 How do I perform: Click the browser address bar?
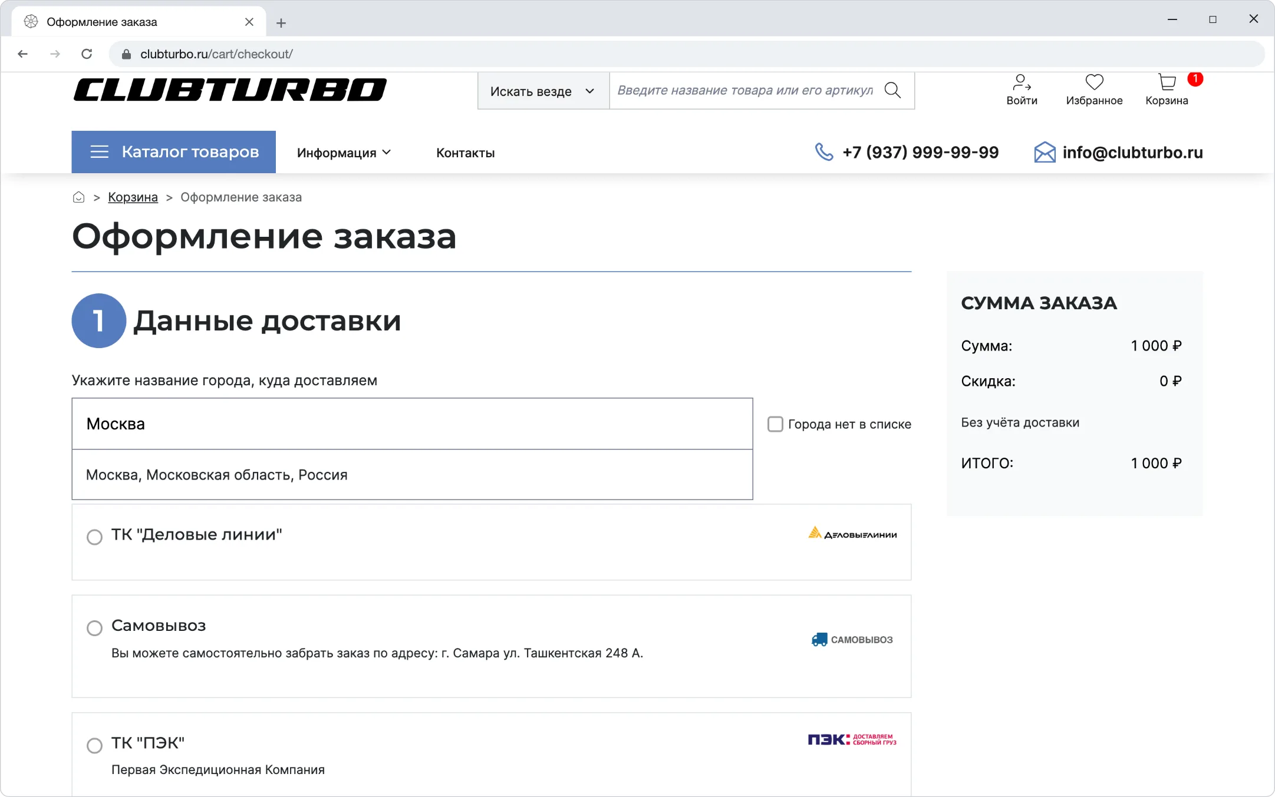coord(686,54)
